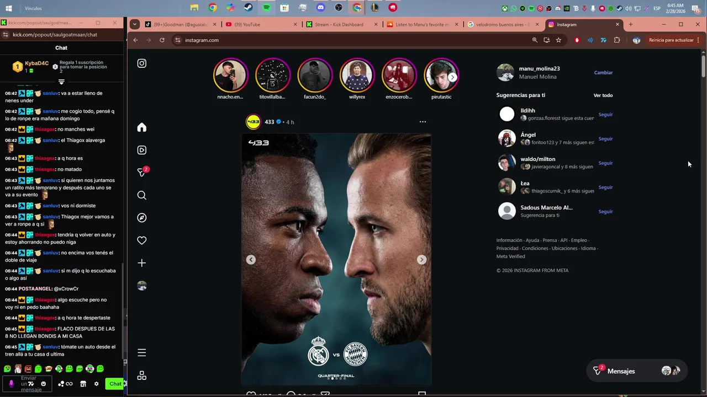707x397 pixels.
Task: Open Kick chat shop icon
Action: pos(83,384)
